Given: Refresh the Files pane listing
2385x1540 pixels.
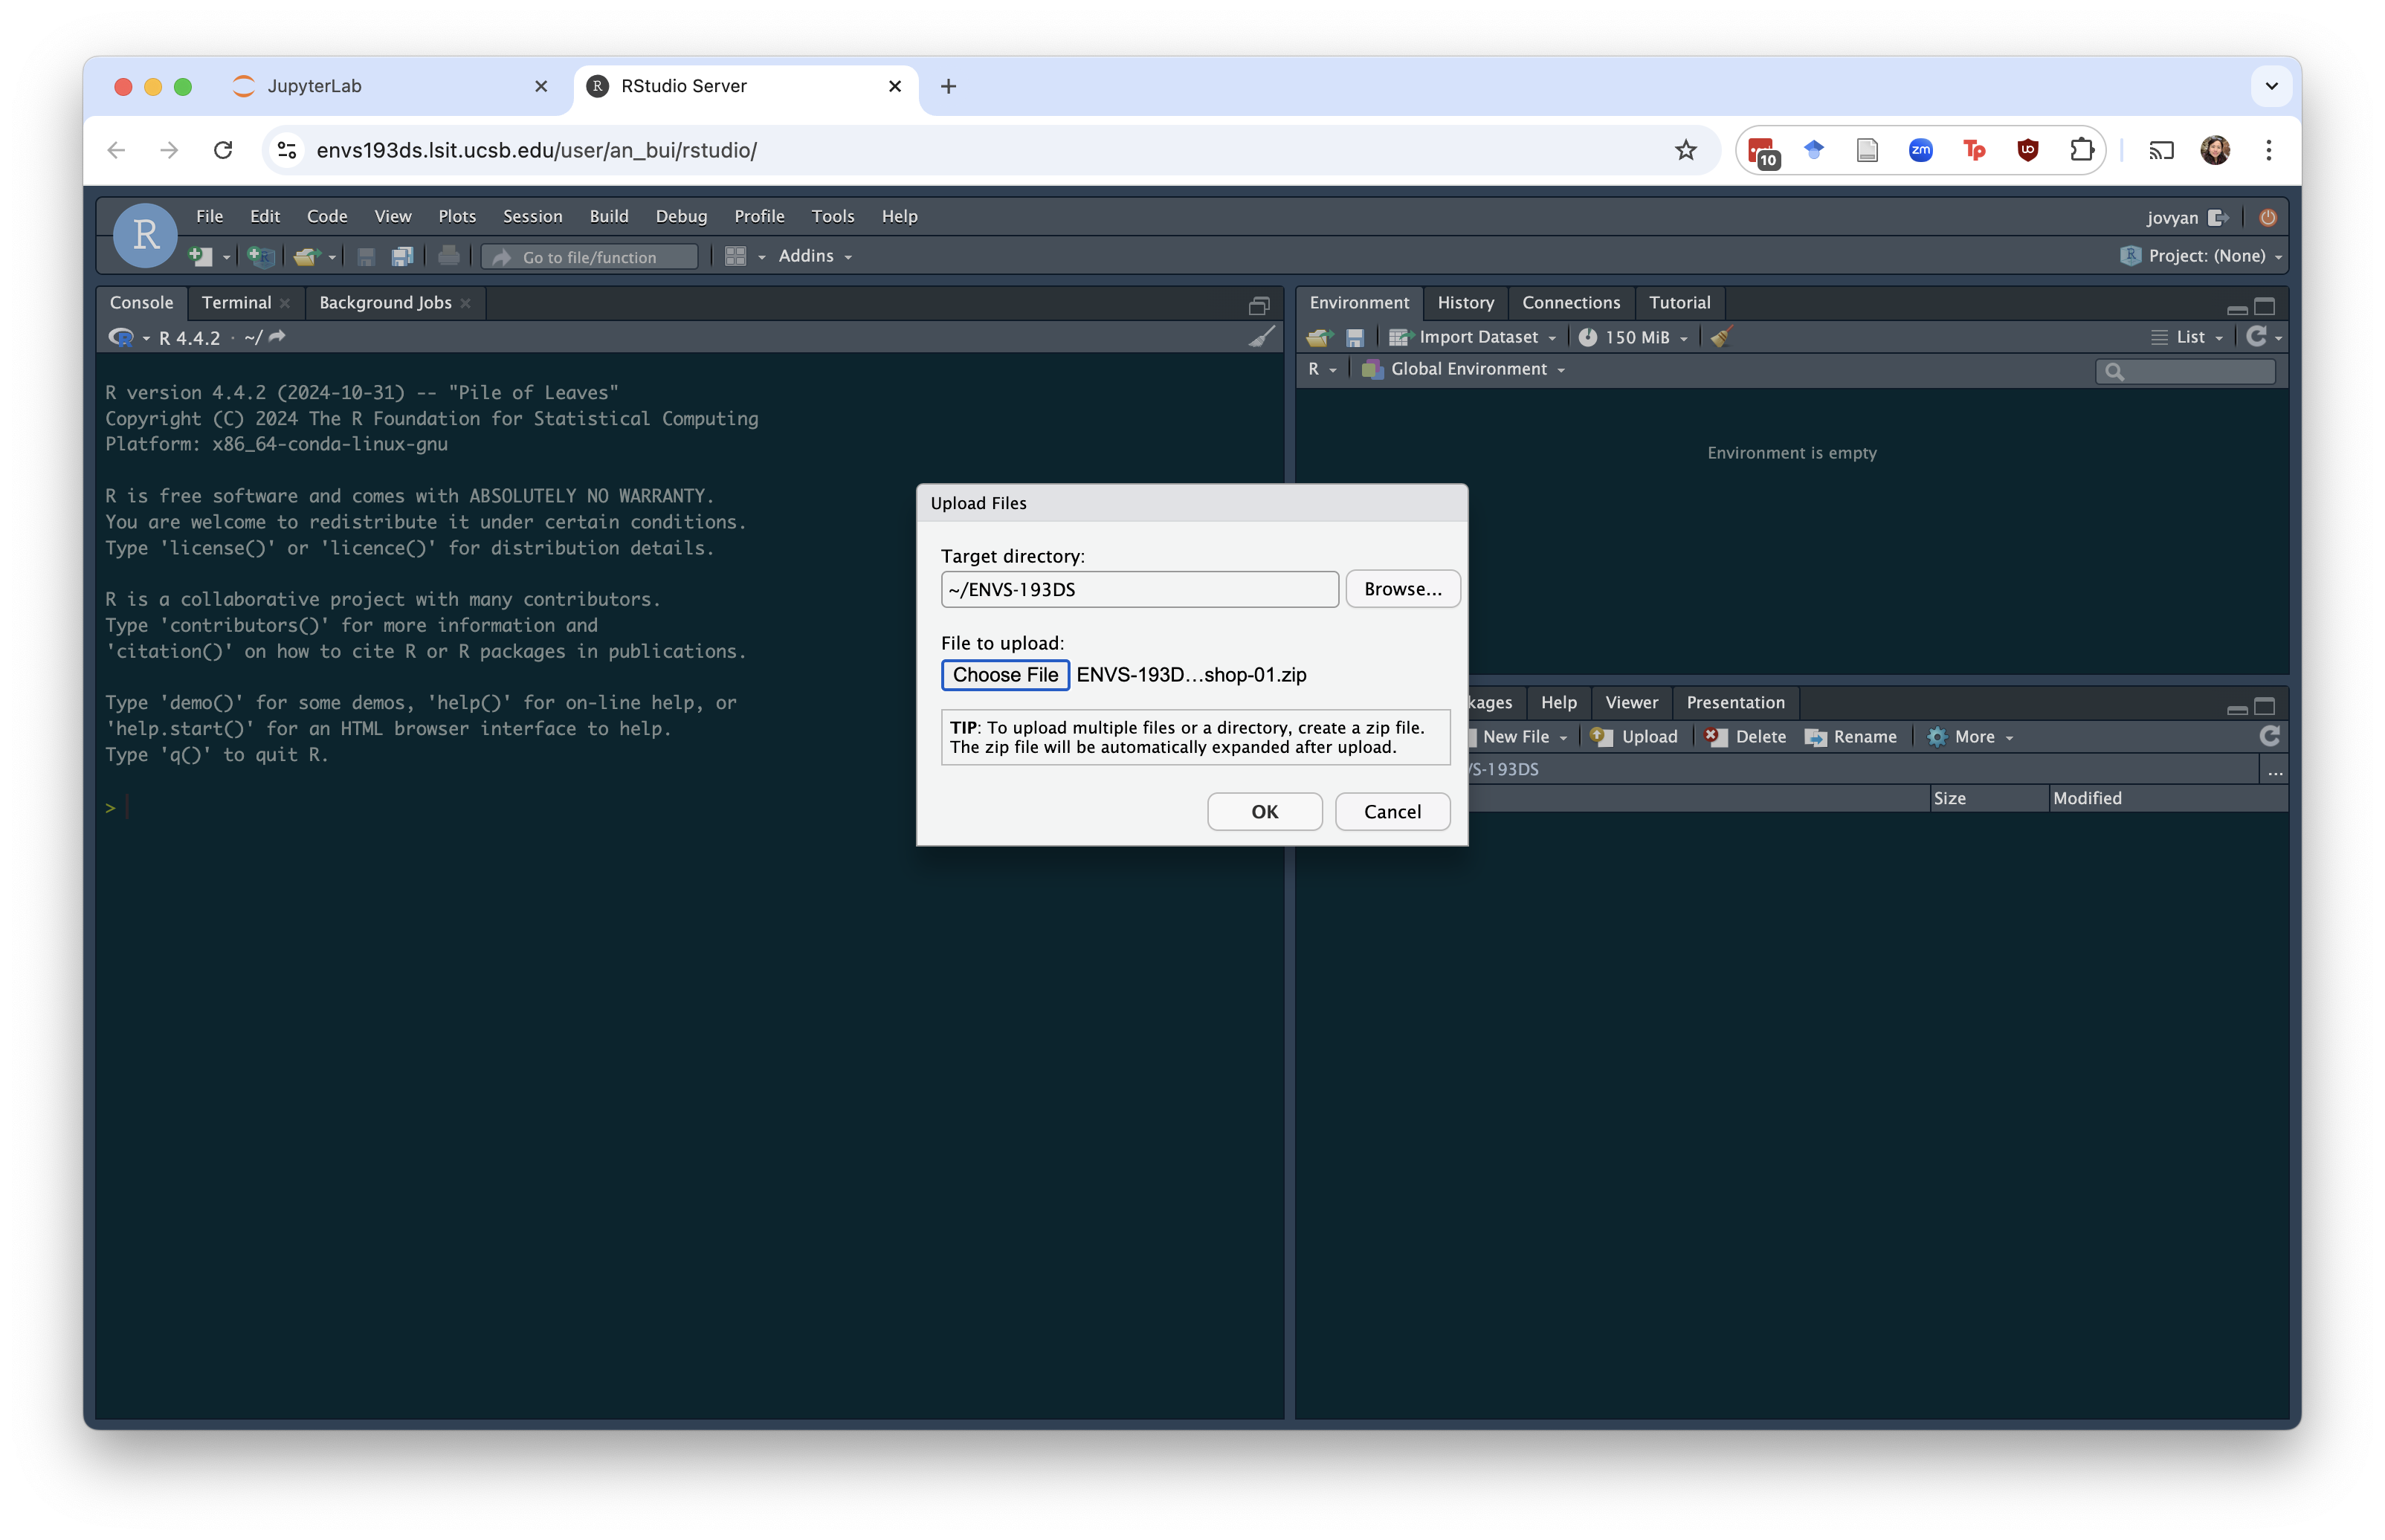Looking at the screenshot, I should 2269,736.
